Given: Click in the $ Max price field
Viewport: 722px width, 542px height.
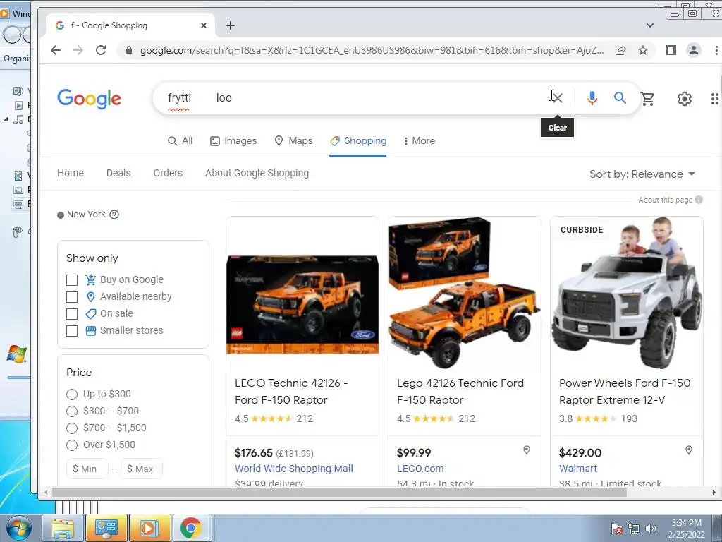Looking at the screenshot, I should click(142, 469).
